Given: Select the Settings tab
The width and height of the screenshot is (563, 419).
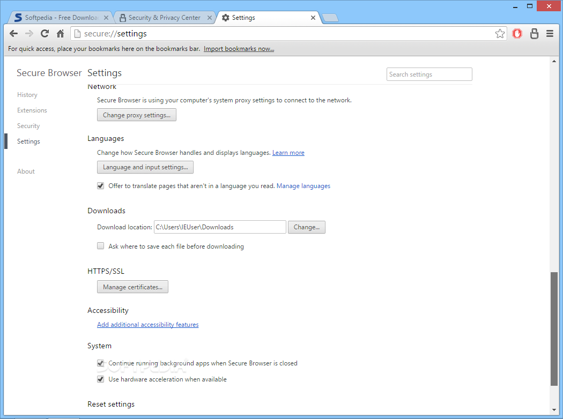Looking at the screenshot, I should point(268,18).
